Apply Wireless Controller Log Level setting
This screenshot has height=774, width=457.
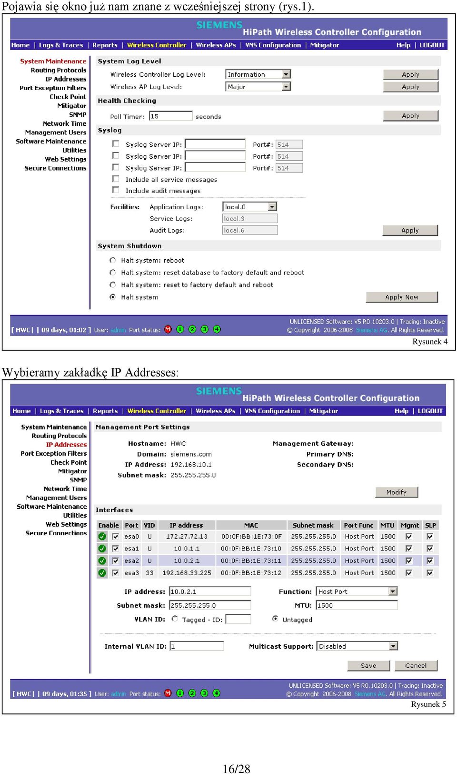[410, 74]
